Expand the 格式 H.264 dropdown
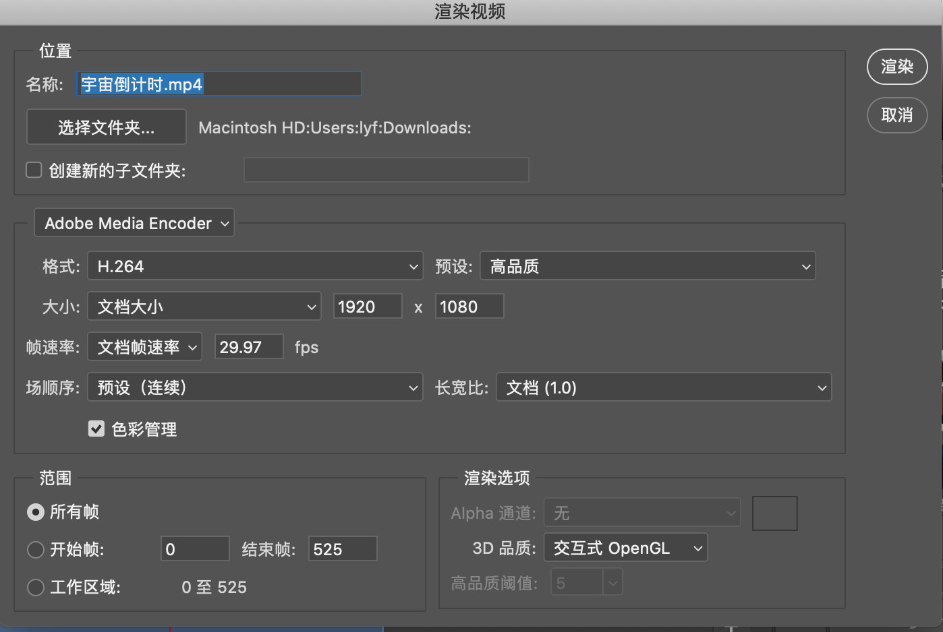Viewport: 943px width, 632px height. point(255,266)
